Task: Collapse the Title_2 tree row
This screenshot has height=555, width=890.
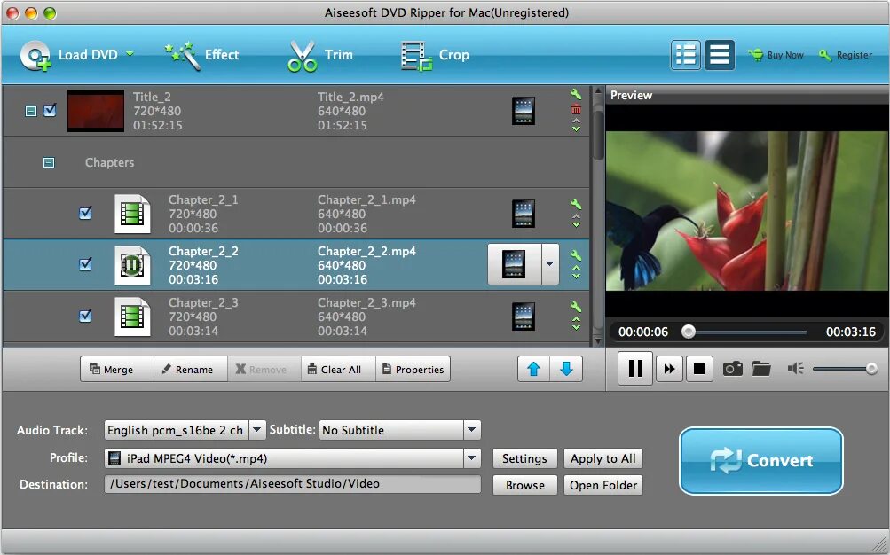Action: tap(31, 111)
